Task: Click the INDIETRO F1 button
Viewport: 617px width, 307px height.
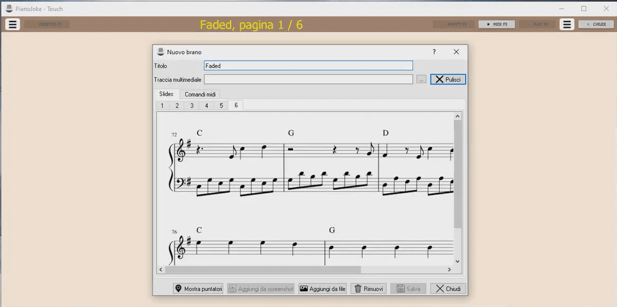Action: [x=47, y=24]
